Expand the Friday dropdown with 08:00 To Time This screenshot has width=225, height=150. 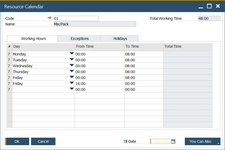pos(72,77)
